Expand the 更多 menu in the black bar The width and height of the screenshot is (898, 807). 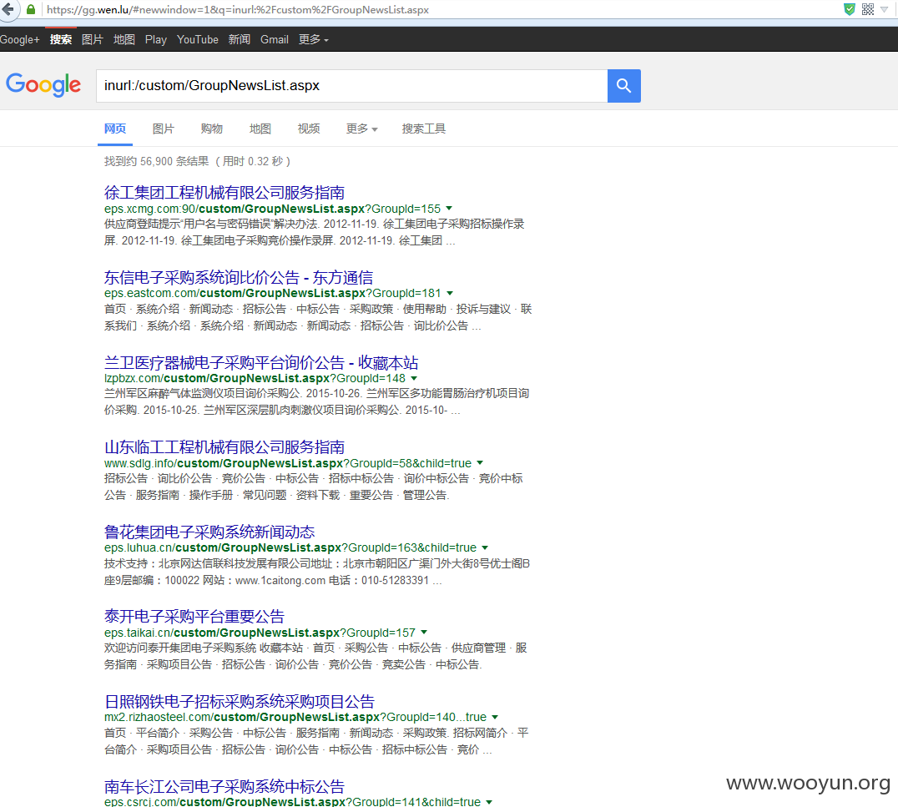tap(313, 39)
